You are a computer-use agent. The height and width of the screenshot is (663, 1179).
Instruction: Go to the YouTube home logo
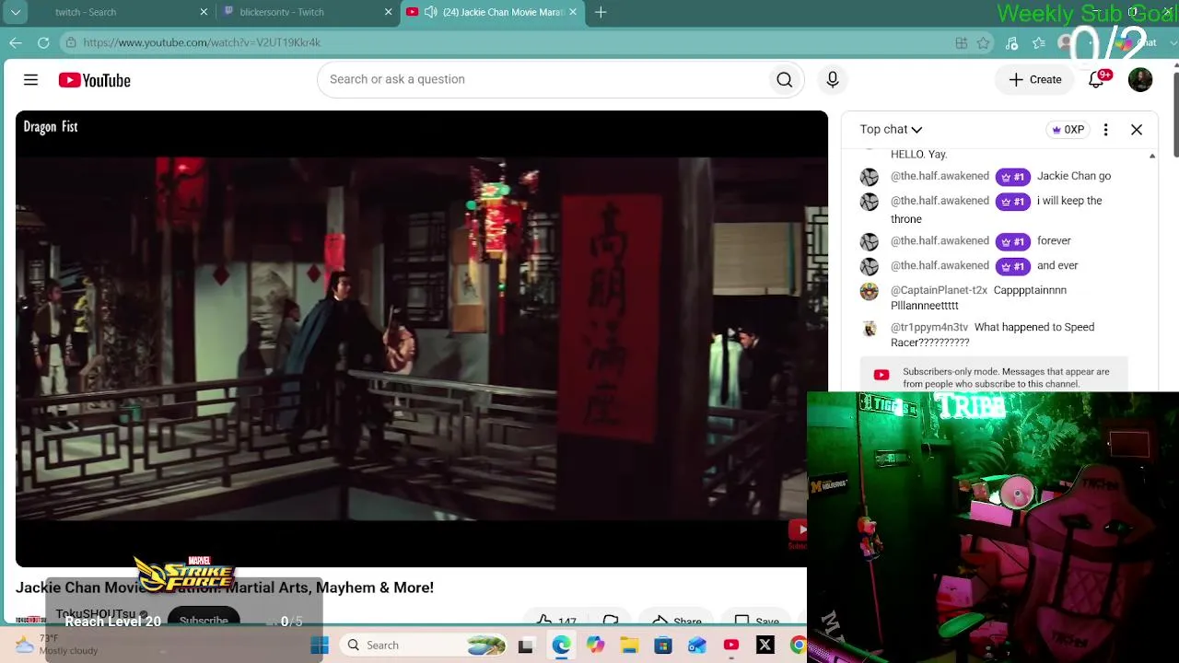coord(95,80)
